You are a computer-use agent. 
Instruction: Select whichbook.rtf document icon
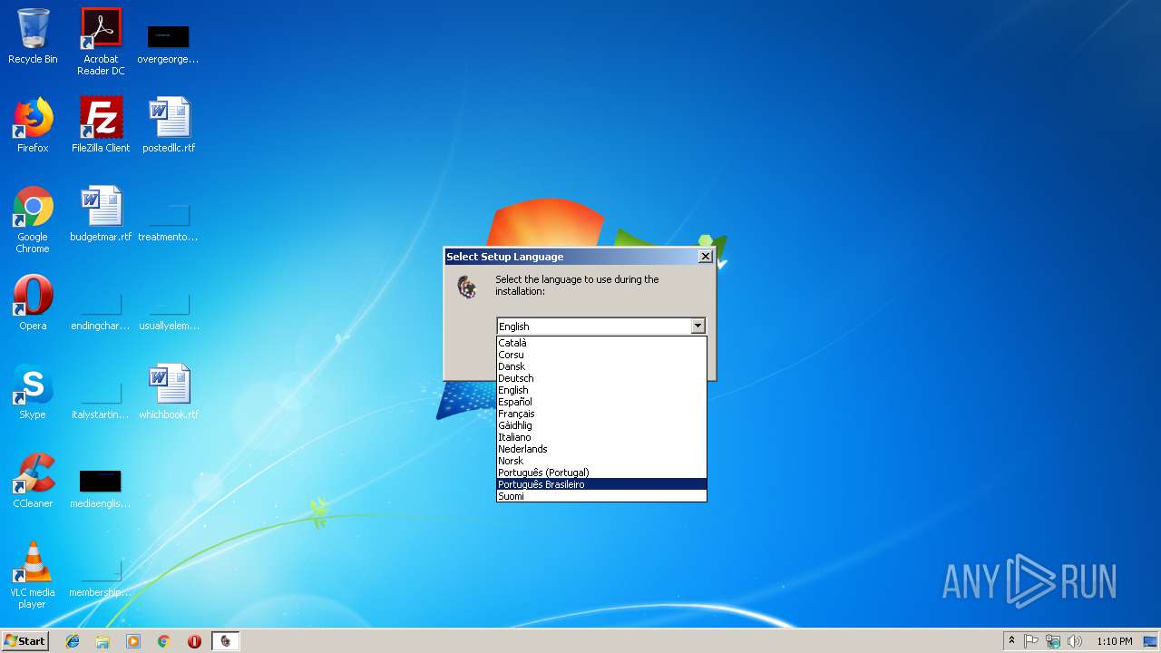[169, 392]
